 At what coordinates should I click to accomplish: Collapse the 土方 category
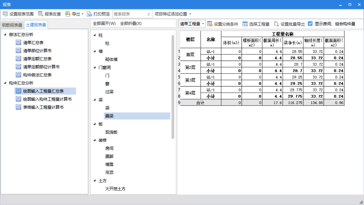(95, 180)
